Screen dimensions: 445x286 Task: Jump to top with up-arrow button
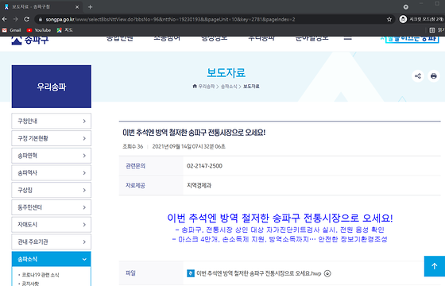click(435, 266)
